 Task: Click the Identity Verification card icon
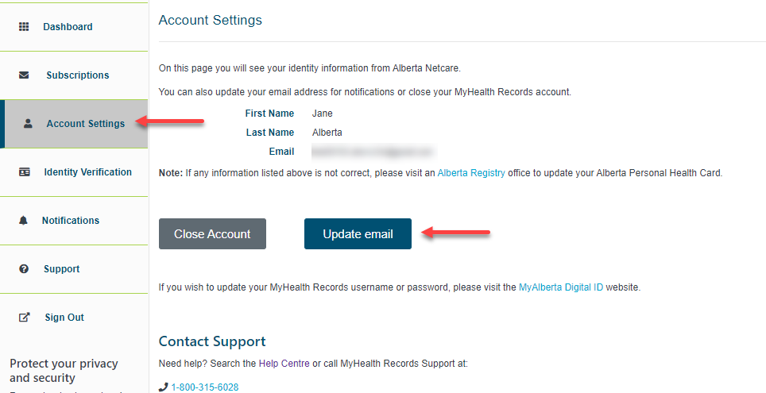[x=24, y=172]
